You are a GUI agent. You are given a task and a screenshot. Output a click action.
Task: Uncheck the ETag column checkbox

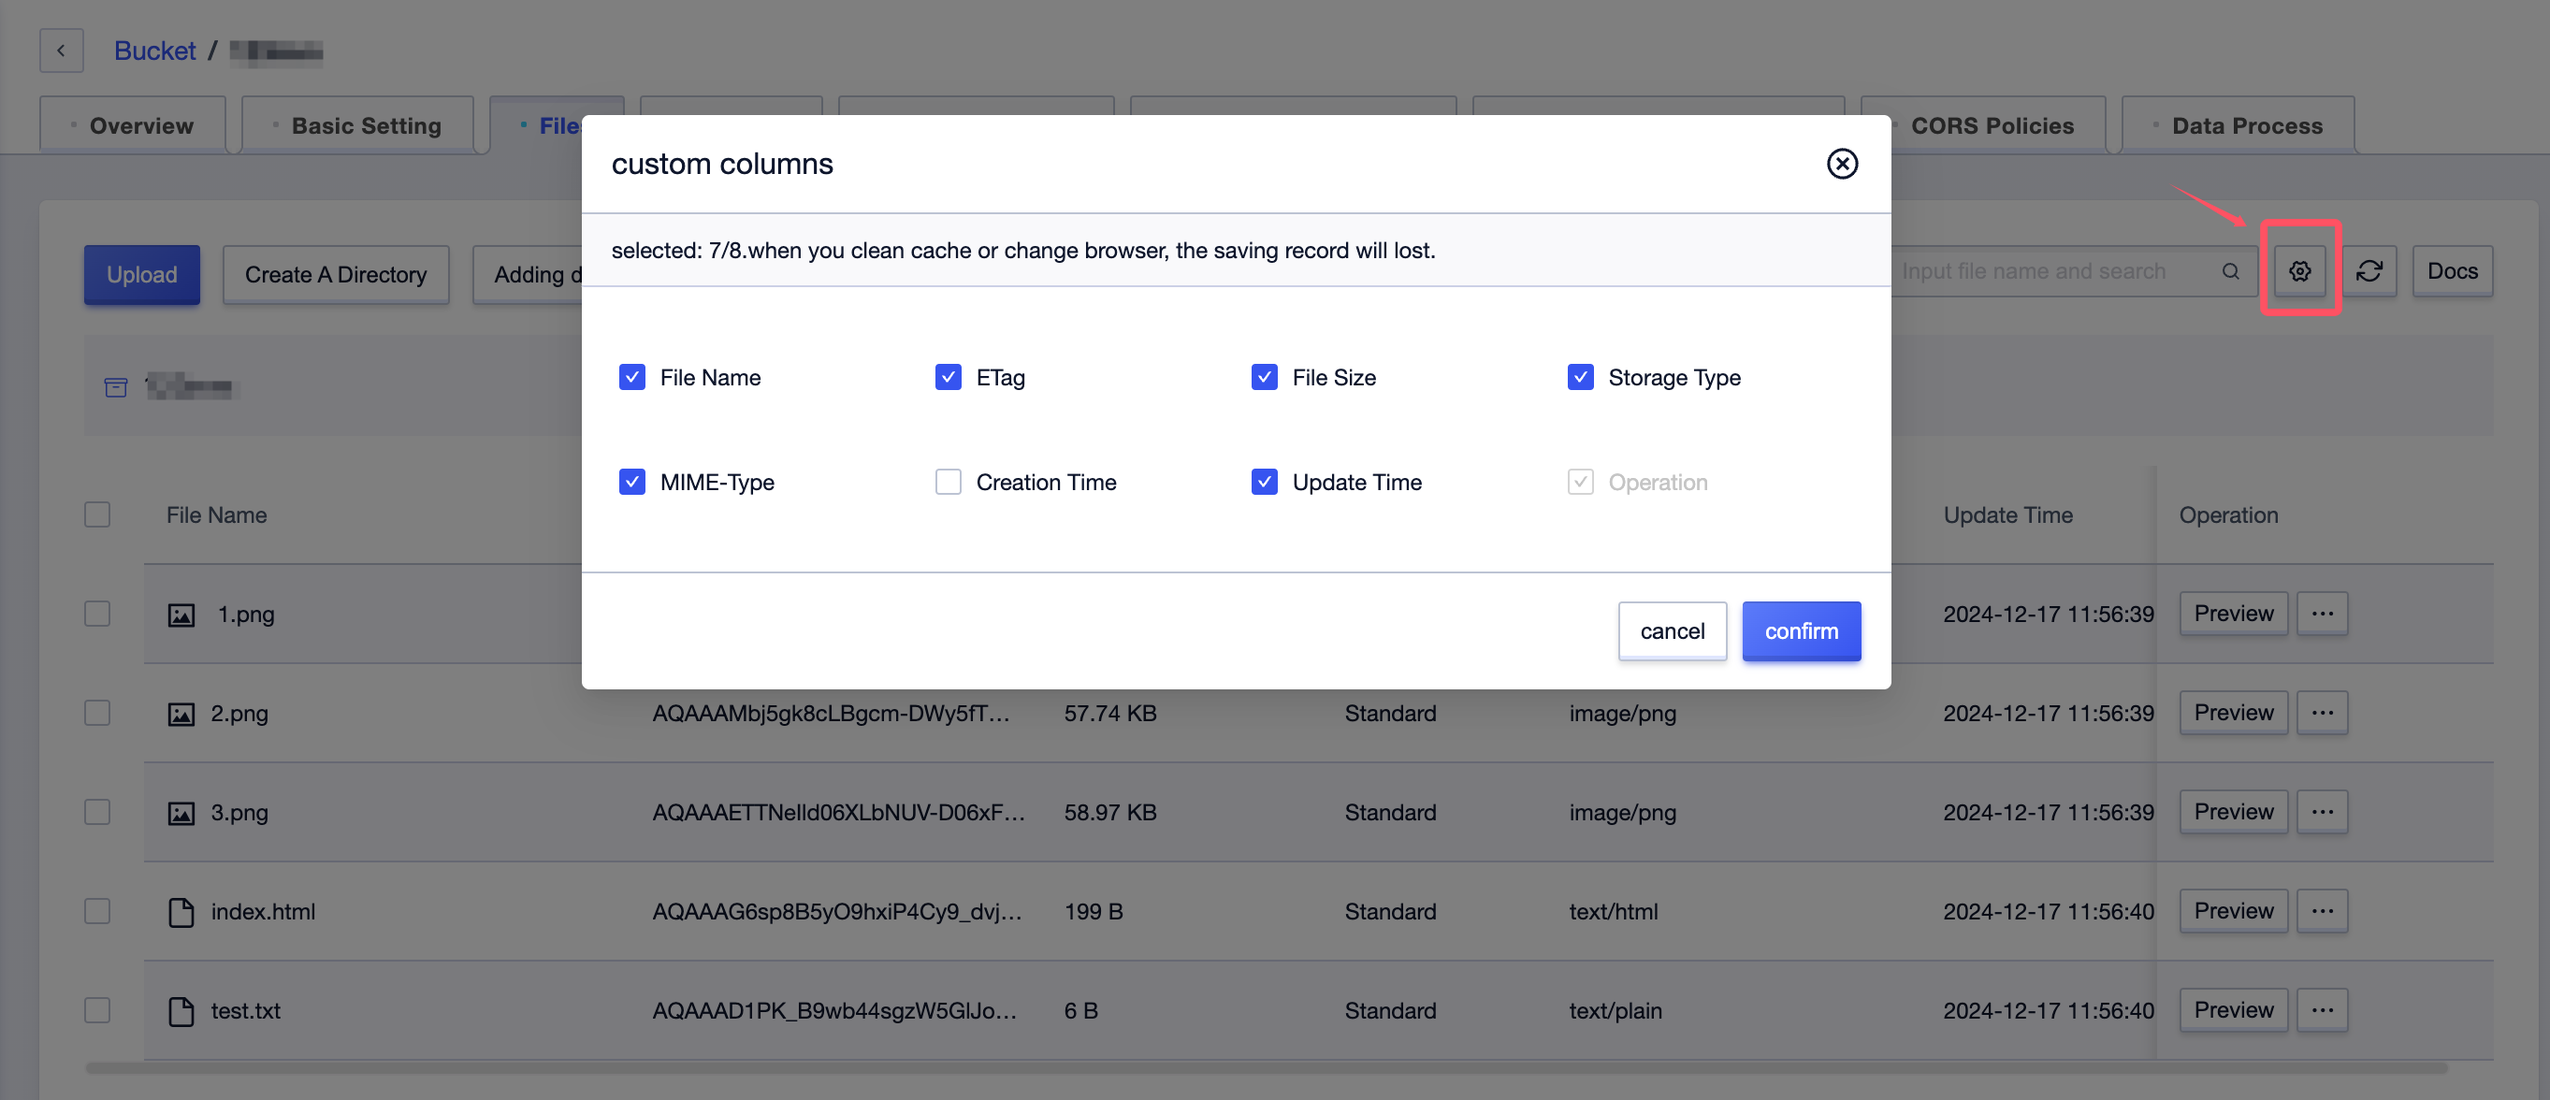click(948, 377)
